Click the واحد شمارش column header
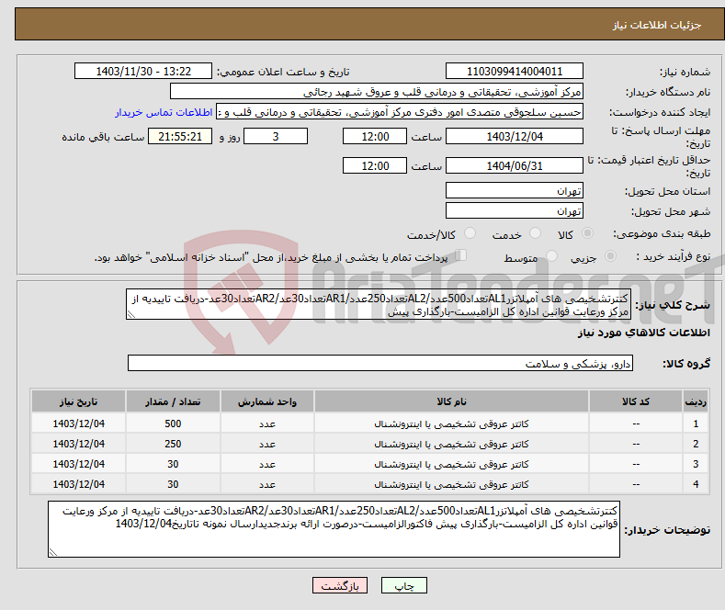Viewport: 725px width, 610px height. pyautogui.click(x=266, y=401)
